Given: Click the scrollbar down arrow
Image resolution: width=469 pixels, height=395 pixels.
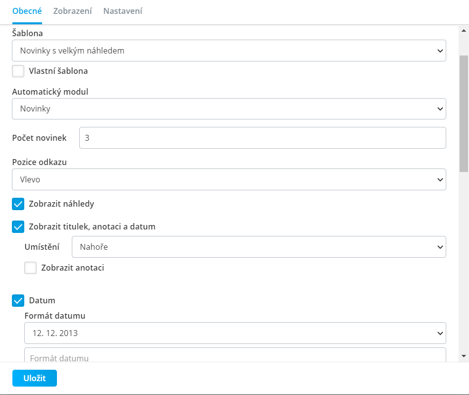Looking at the screenshot, I should tap(464, 356).
